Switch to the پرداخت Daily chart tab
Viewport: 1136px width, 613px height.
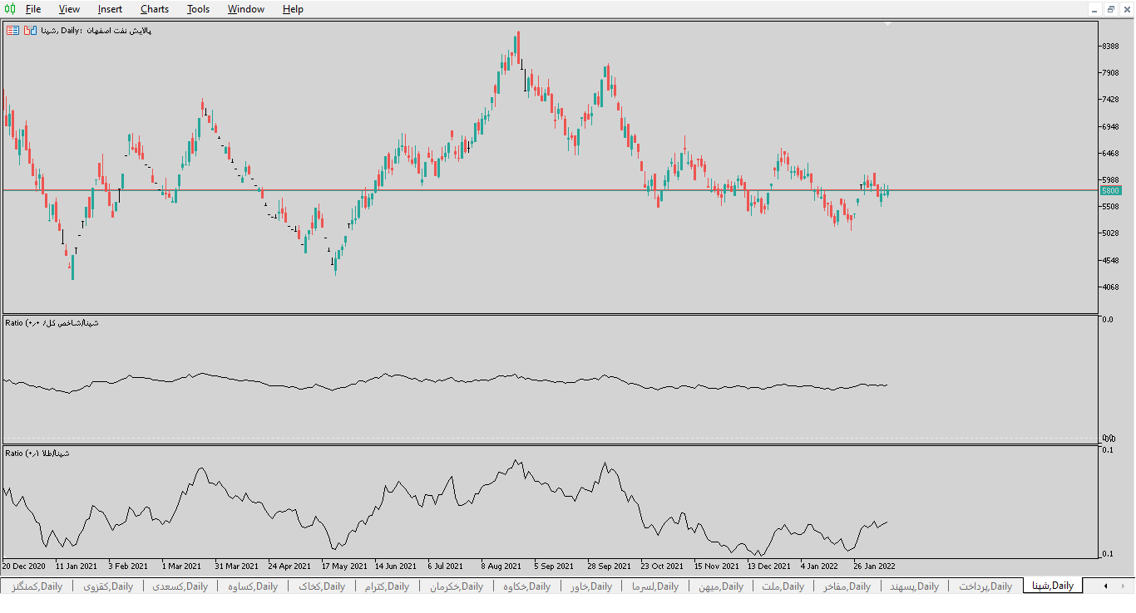coord(985,586)
